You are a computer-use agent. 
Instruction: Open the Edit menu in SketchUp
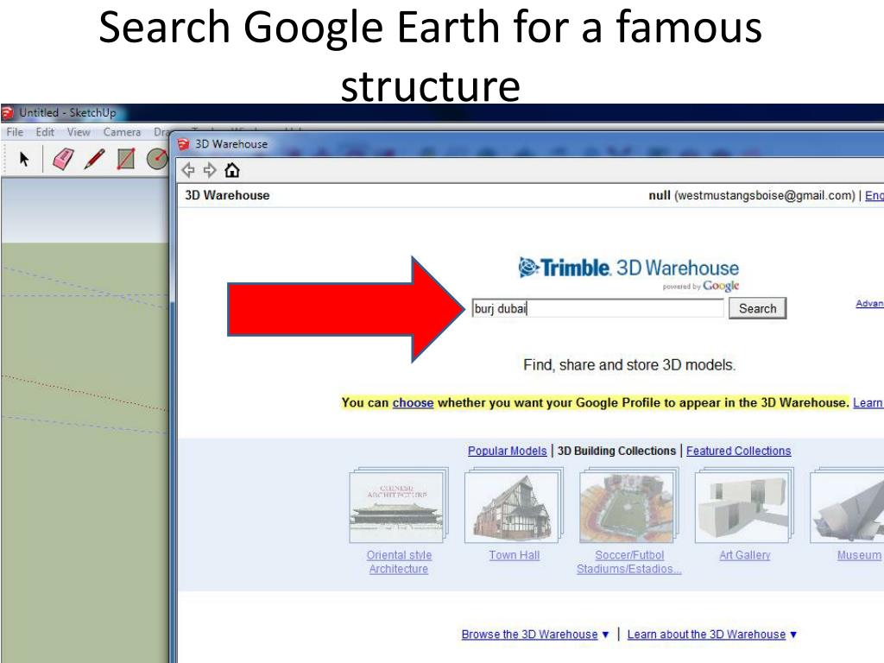pyautogui.click(x=45, y=132)
